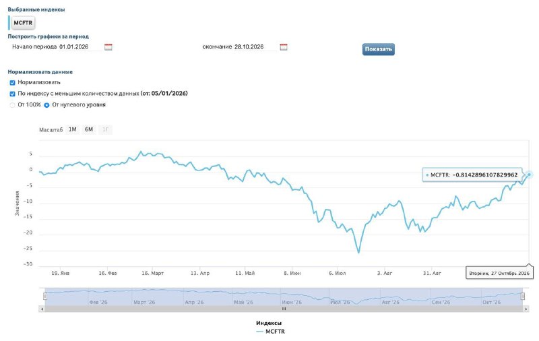The image size is (539, 341).
Task: Select the От 100% radio option
Action: pos(12,105)
